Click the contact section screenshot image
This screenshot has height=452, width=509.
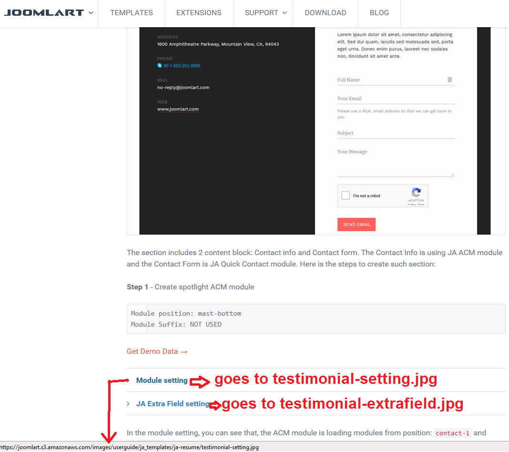pyautogui.click(x=316, y=131)
